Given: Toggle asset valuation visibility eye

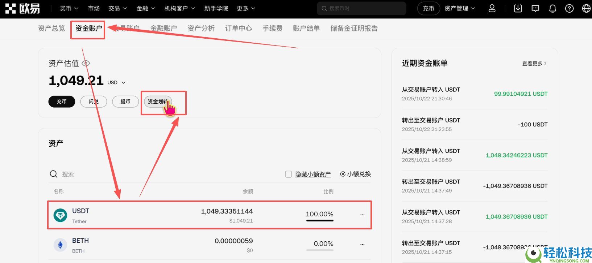Looking at the screenshot, I should pyautogui.click(x=86, y=63).
